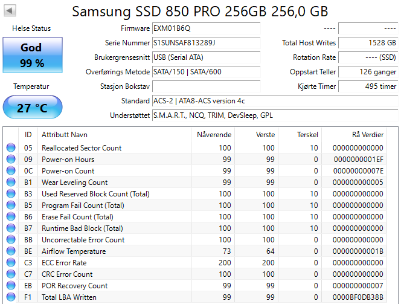Sort by the ID column header
401x304 pixels.
click(28, 135)
